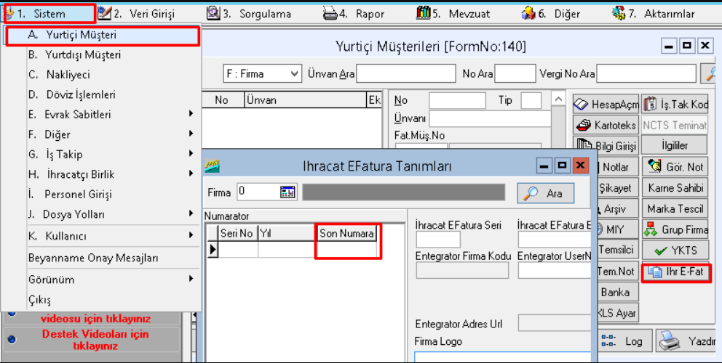Viewport: 722px width, 363px height.
Task: Expand the F. Diğer submenu
Action: pos(101,134)
